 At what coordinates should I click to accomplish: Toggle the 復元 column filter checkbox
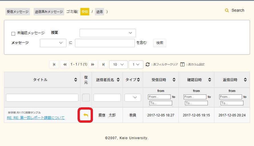point(86,98)
